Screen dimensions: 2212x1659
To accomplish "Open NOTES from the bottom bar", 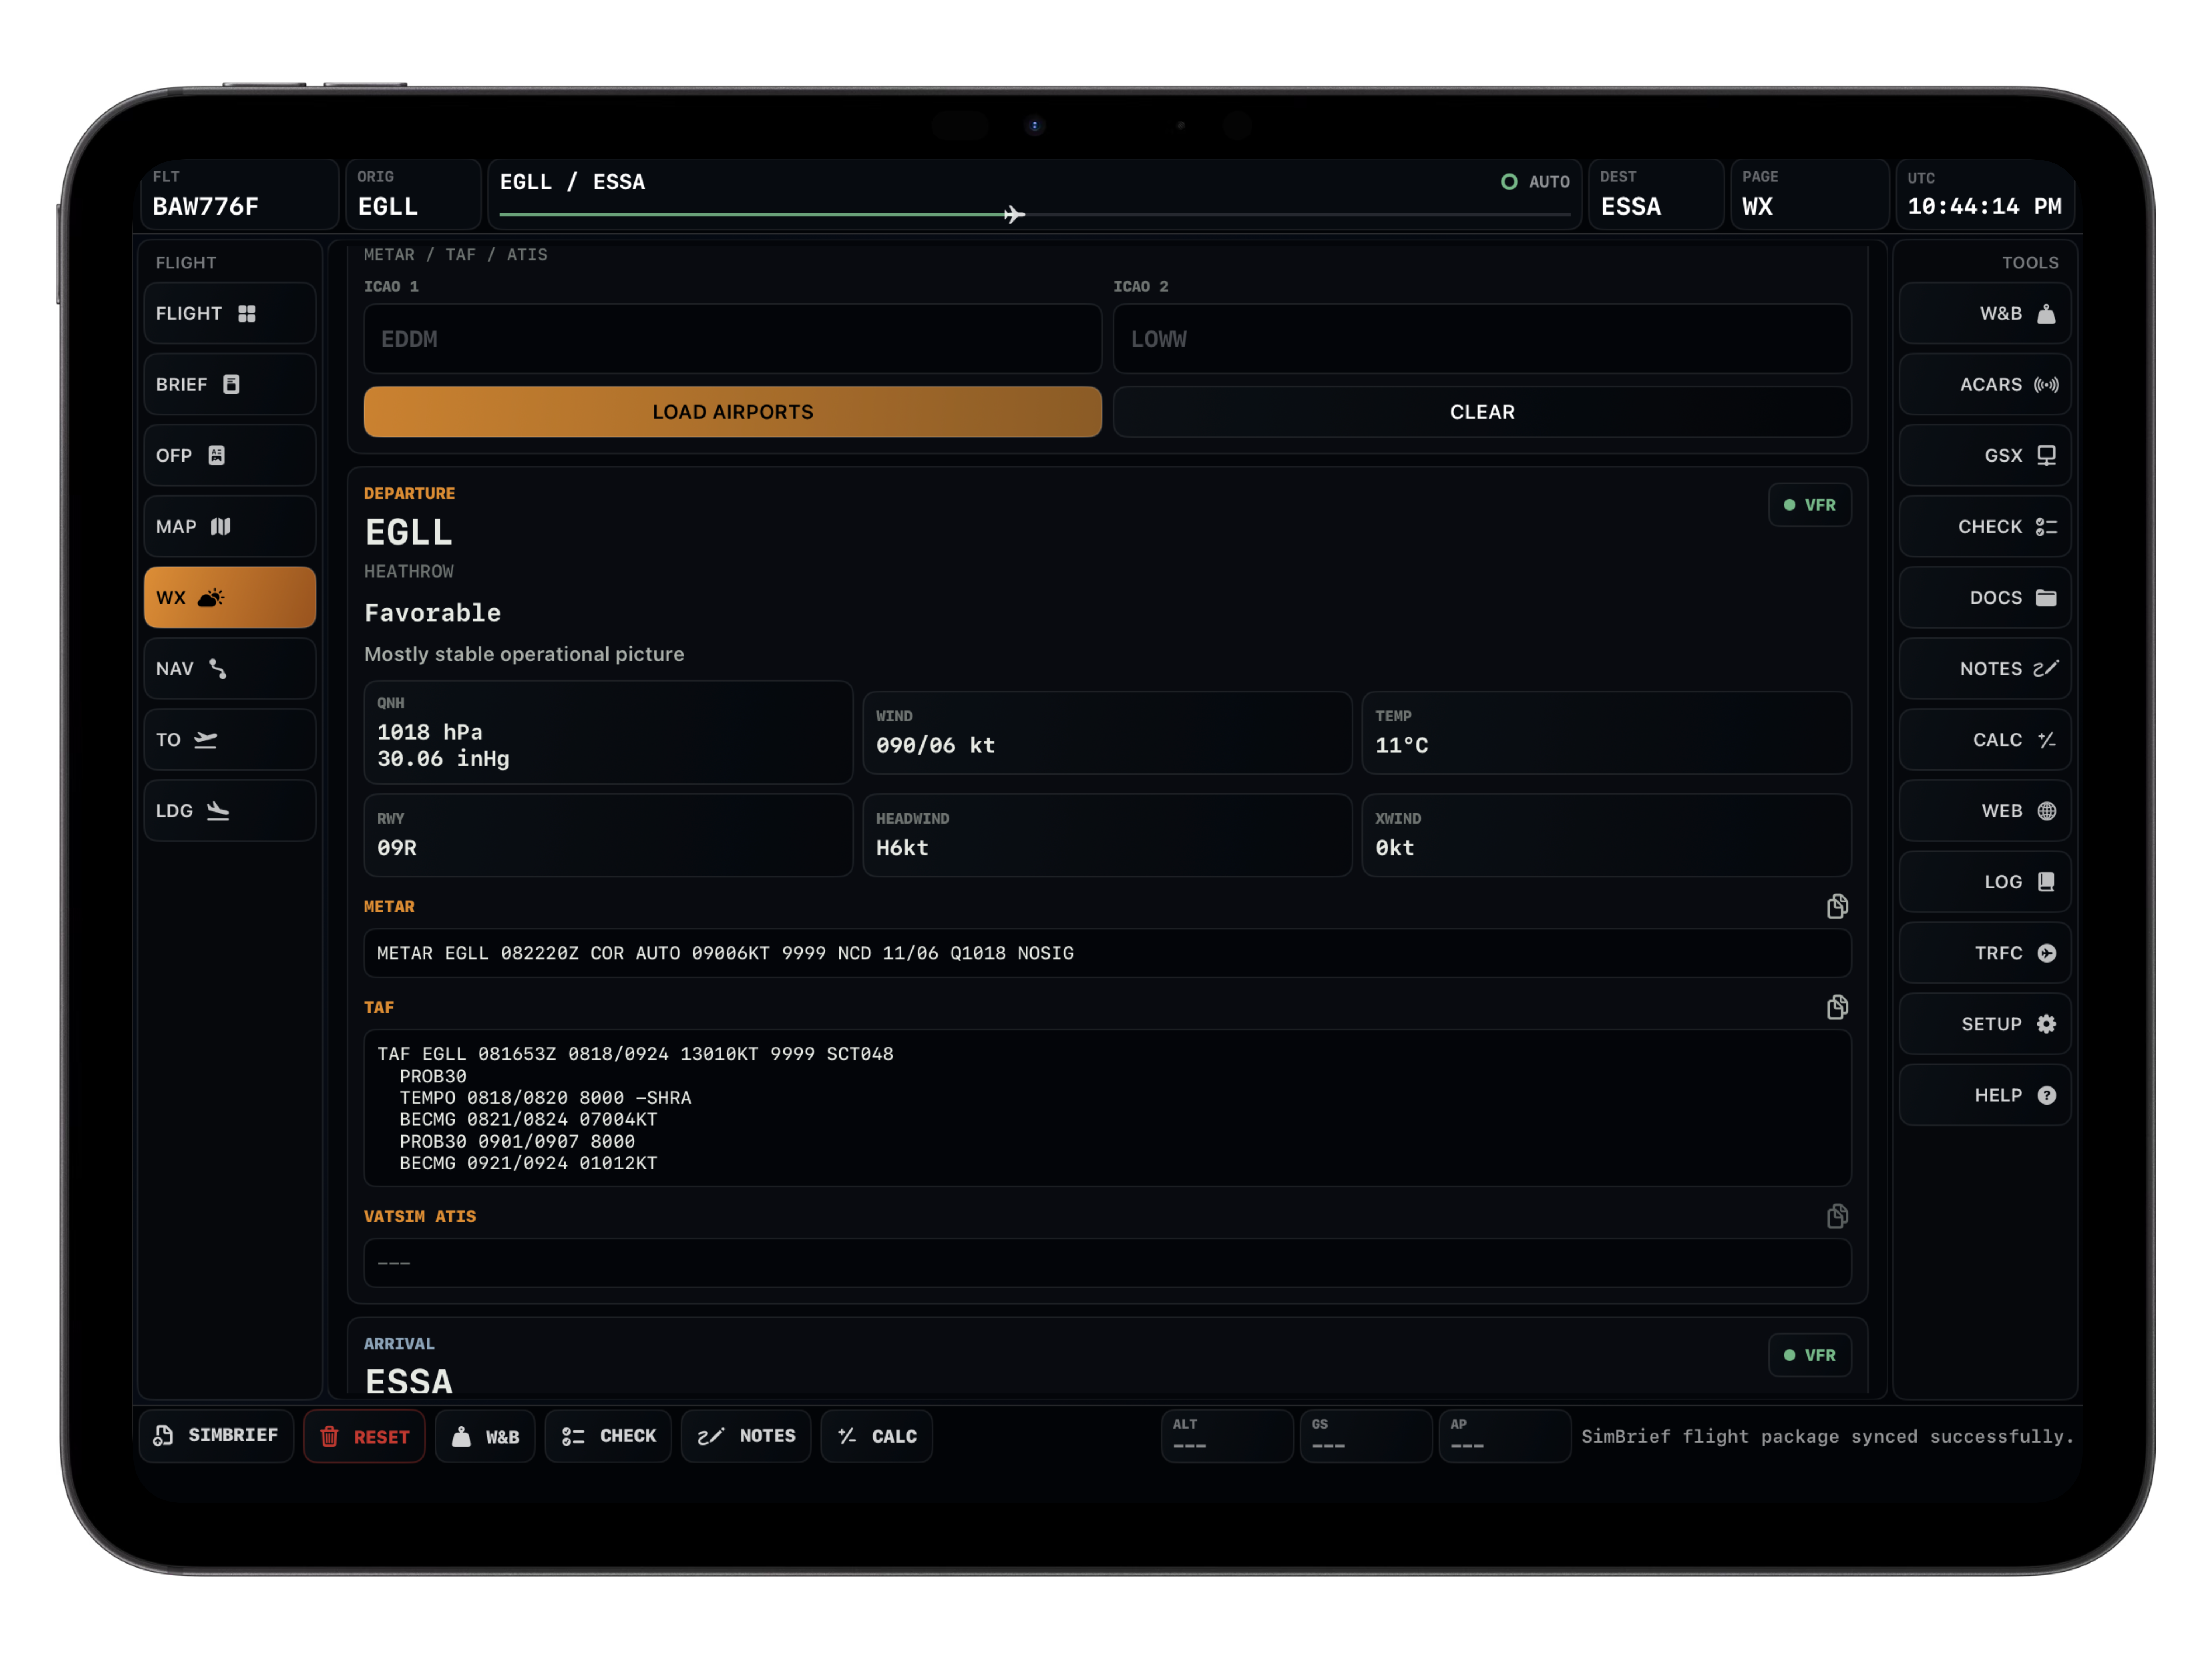I will tap(746, 1436).
